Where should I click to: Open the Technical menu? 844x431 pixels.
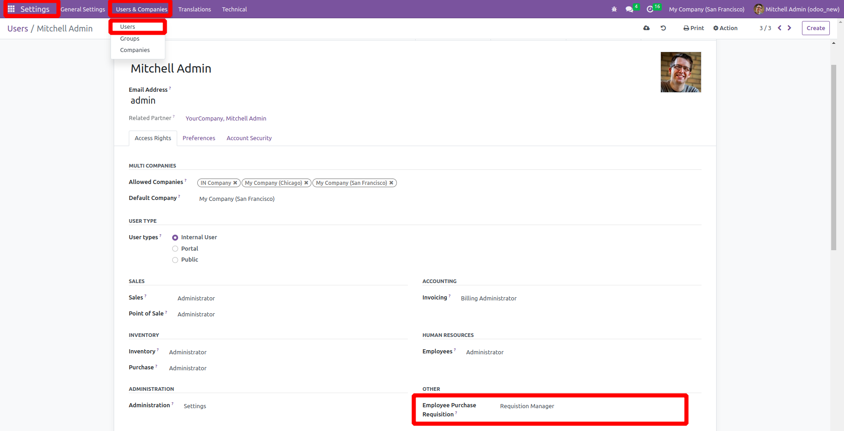pyautogui.click(x=234, y=9)
